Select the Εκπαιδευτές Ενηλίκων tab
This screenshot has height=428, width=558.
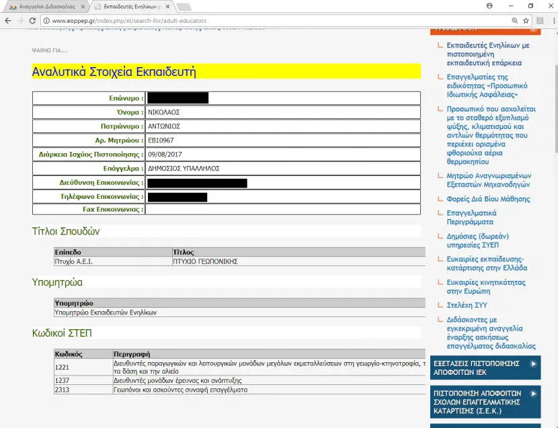click(132, 7)
